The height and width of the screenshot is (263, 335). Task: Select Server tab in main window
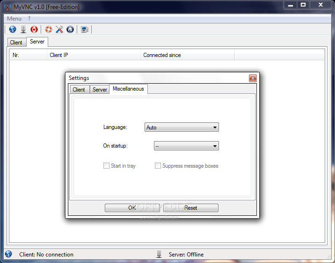pyautogui.click(x=37, y=42)
